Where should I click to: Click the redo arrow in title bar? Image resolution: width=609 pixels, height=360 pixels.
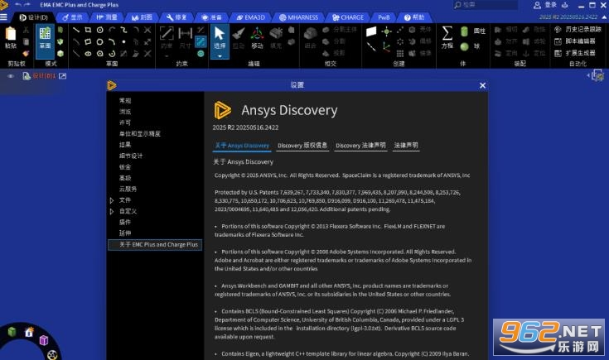[27, 5]
